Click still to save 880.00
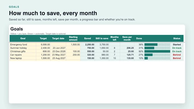 pos(102,55)
